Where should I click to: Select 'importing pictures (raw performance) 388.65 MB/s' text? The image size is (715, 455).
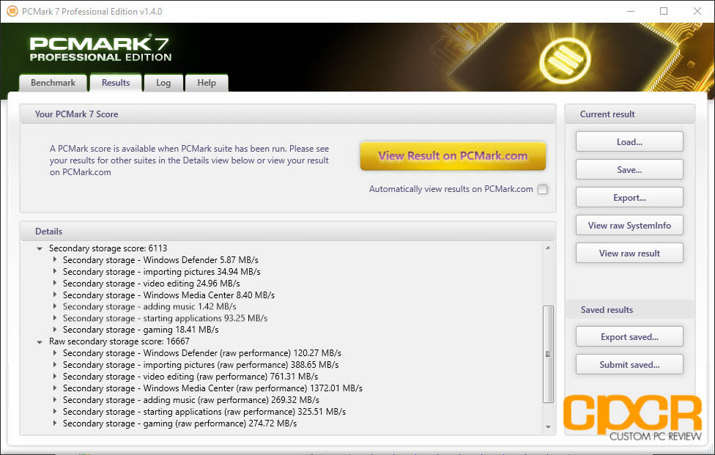pyautogui.click(x=201, y=365)
